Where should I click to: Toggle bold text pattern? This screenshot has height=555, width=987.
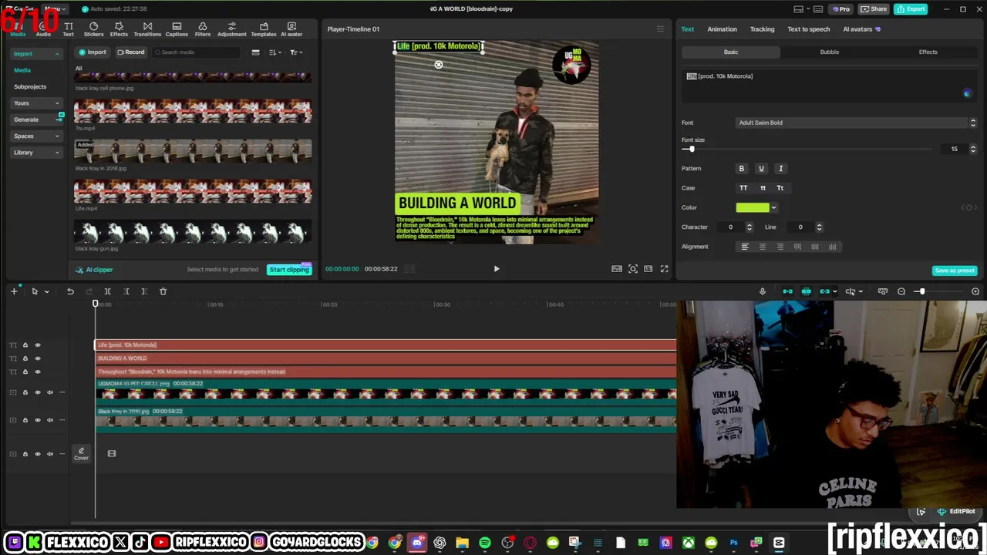pyautogui.click(x=742, y=169)
